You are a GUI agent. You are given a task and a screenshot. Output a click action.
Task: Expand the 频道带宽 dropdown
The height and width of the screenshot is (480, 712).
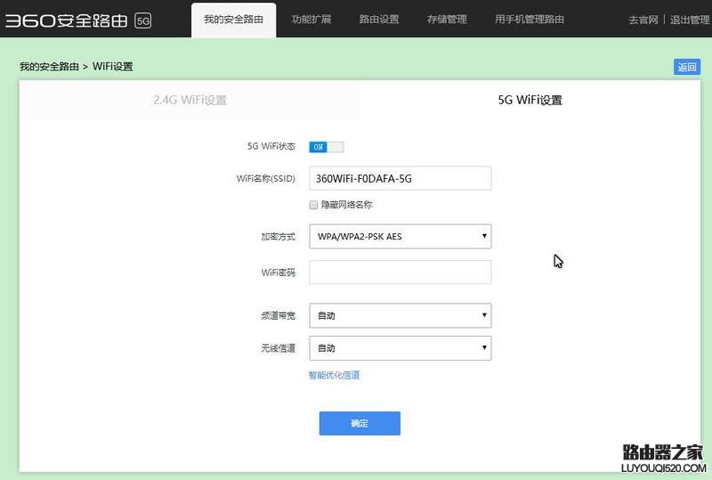pyautogui.click(x=400, y=315)
